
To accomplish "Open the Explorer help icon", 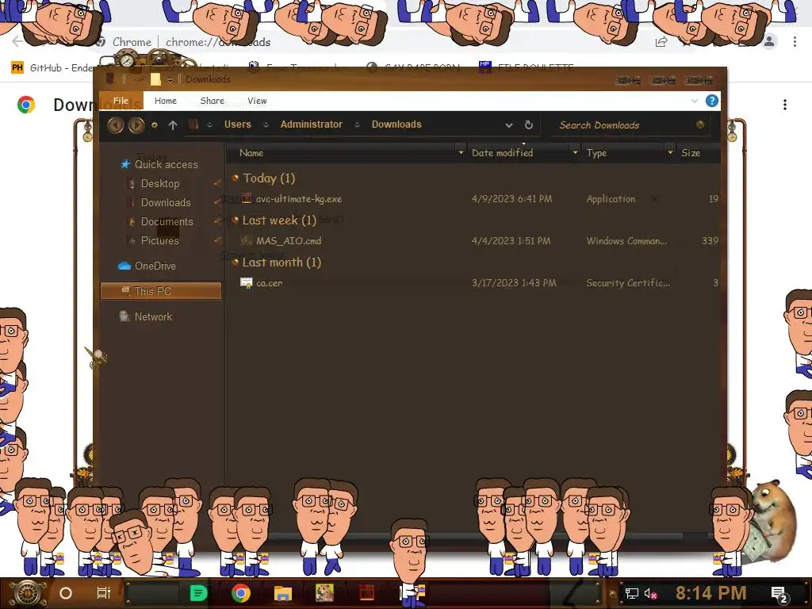I will click(x=712, y=101).
